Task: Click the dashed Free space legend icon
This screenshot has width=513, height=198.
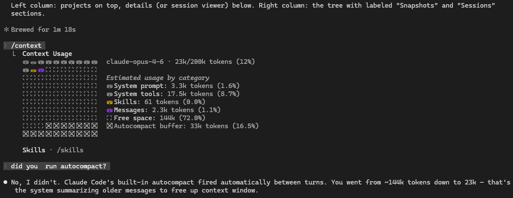Action: (x=110, y=118)
